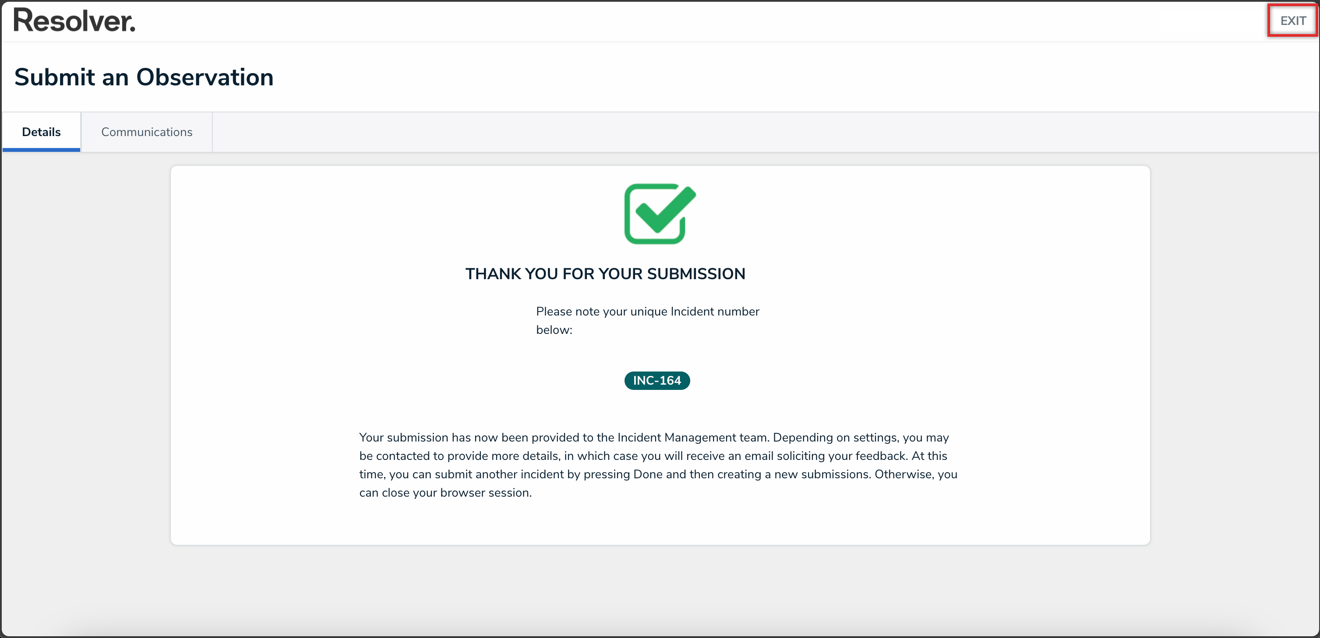Click the 'below:' text line above the badge
This screenshot has width=1320, height=638.
[554, 330]
